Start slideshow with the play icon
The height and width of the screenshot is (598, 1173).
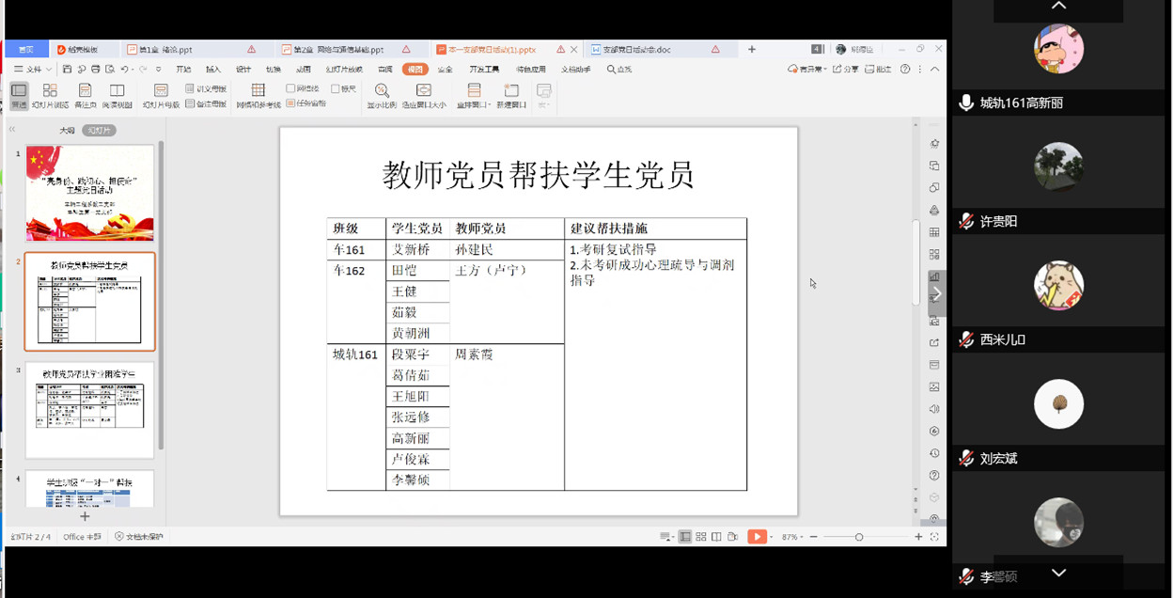click(758, 538)
